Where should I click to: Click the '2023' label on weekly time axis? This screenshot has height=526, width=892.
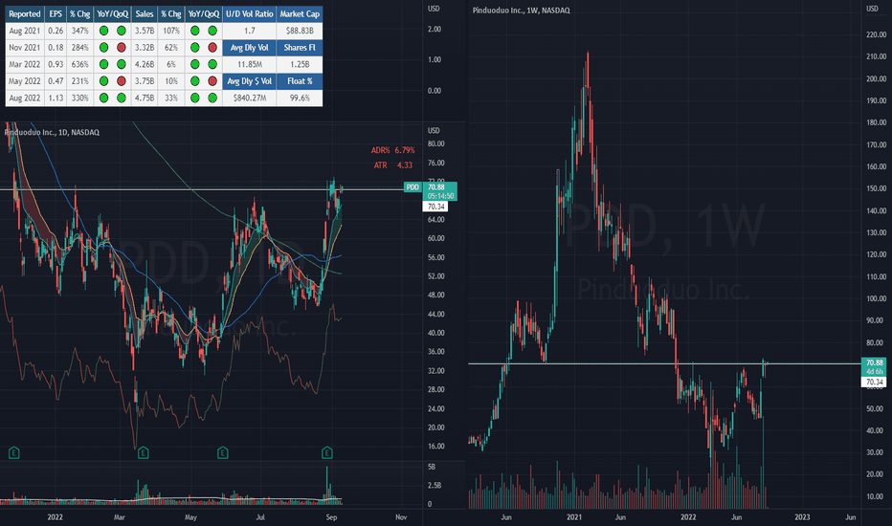click(x=802, y=517)
